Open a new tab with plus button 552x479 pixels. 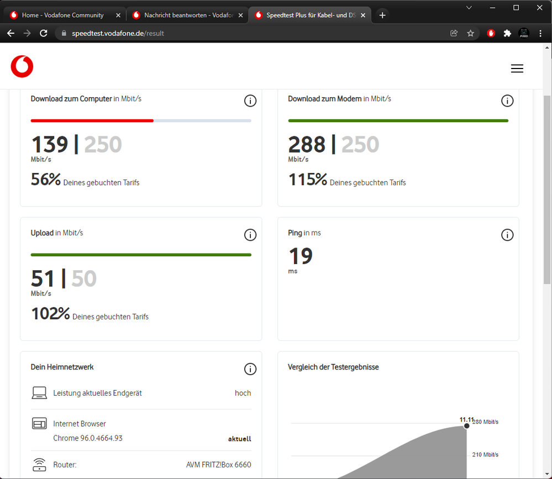click(382, 15)
